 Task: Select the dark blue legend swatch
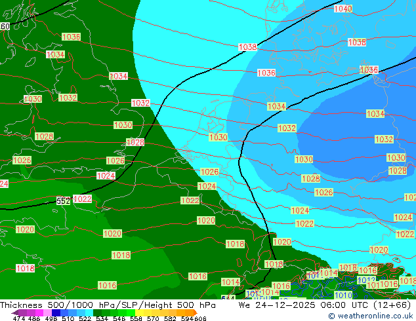[x=56, y=312]
